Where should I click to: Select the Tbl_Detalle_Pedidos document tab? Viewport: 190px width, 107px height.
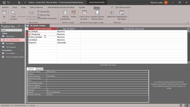click(38, 26)
